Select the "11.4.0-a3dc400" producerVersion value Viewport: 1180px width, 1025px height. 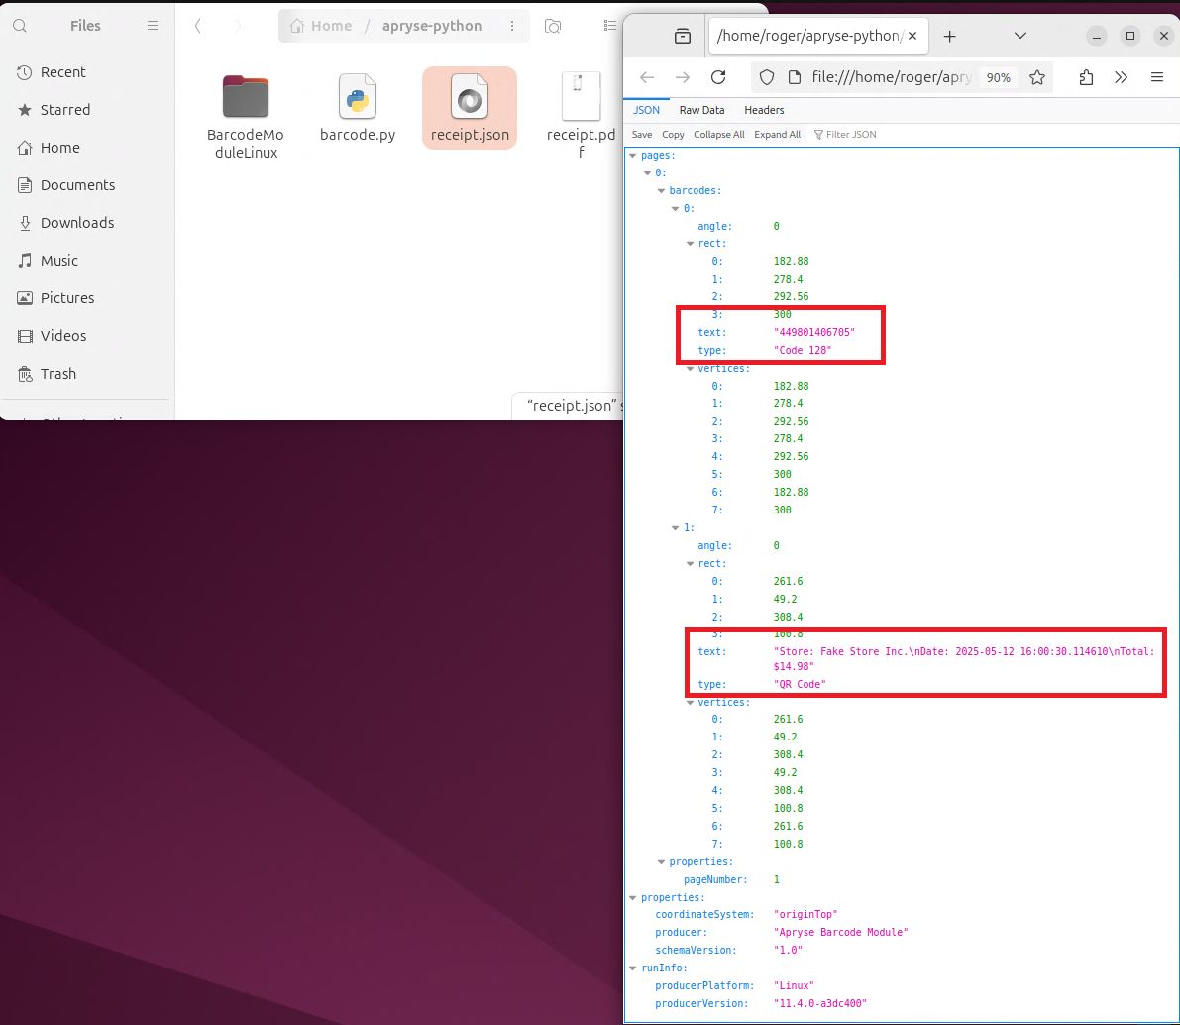click(820, 1003)
